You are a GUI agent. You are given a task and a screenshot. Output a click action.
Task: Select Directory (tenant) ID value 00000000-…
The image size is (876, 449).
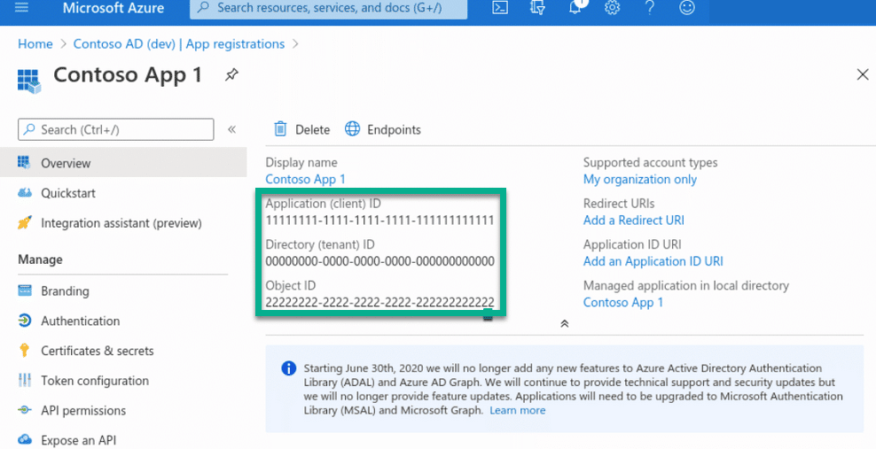(x=379, y=261)
